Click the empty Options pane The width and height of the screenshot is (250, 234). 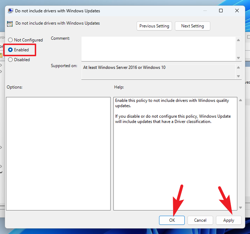tap(58, 154)
